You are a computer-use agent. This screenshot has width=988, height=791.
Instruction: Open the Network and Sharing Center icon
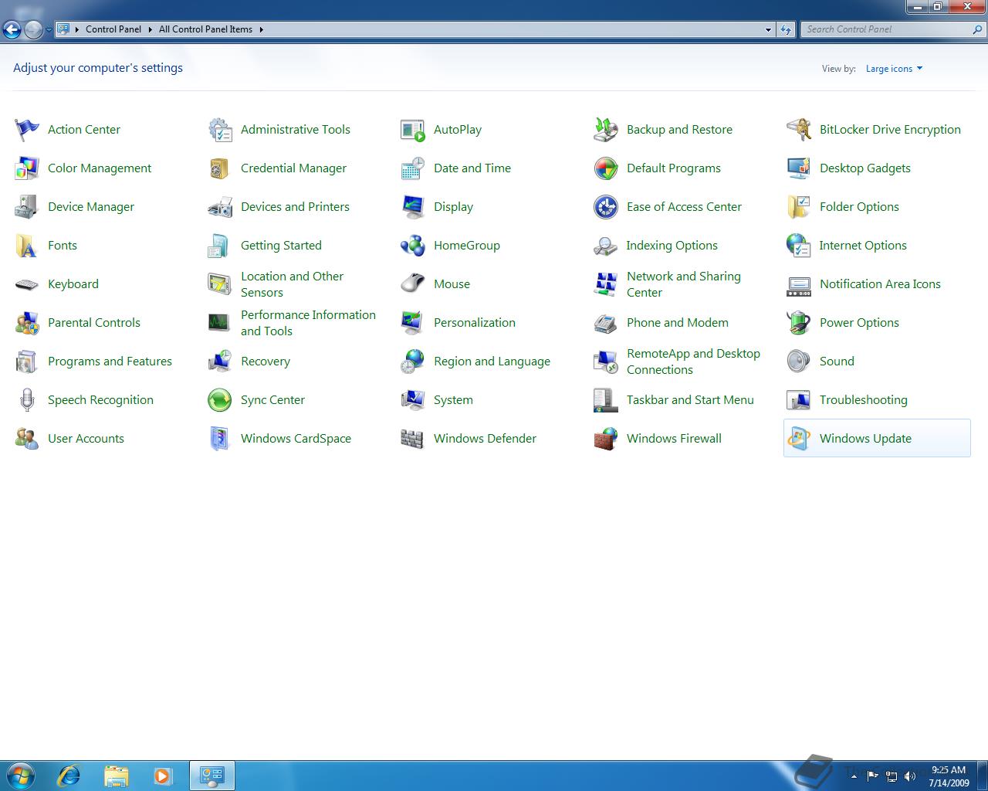[606, 284]
